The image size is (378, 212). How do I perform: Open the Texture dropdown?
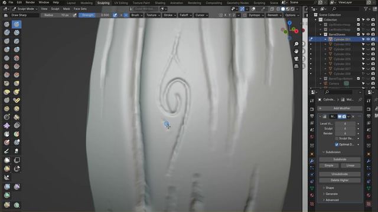[x=153, y=15]
